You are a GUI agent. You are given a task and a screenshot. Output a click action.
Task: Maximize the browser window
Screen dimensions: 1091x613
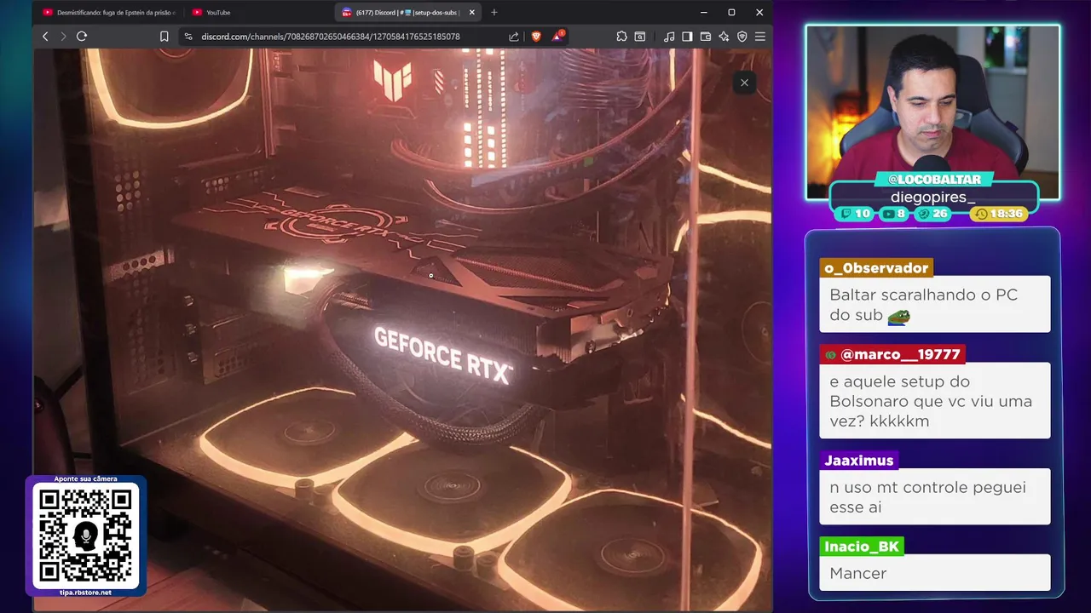731,12
